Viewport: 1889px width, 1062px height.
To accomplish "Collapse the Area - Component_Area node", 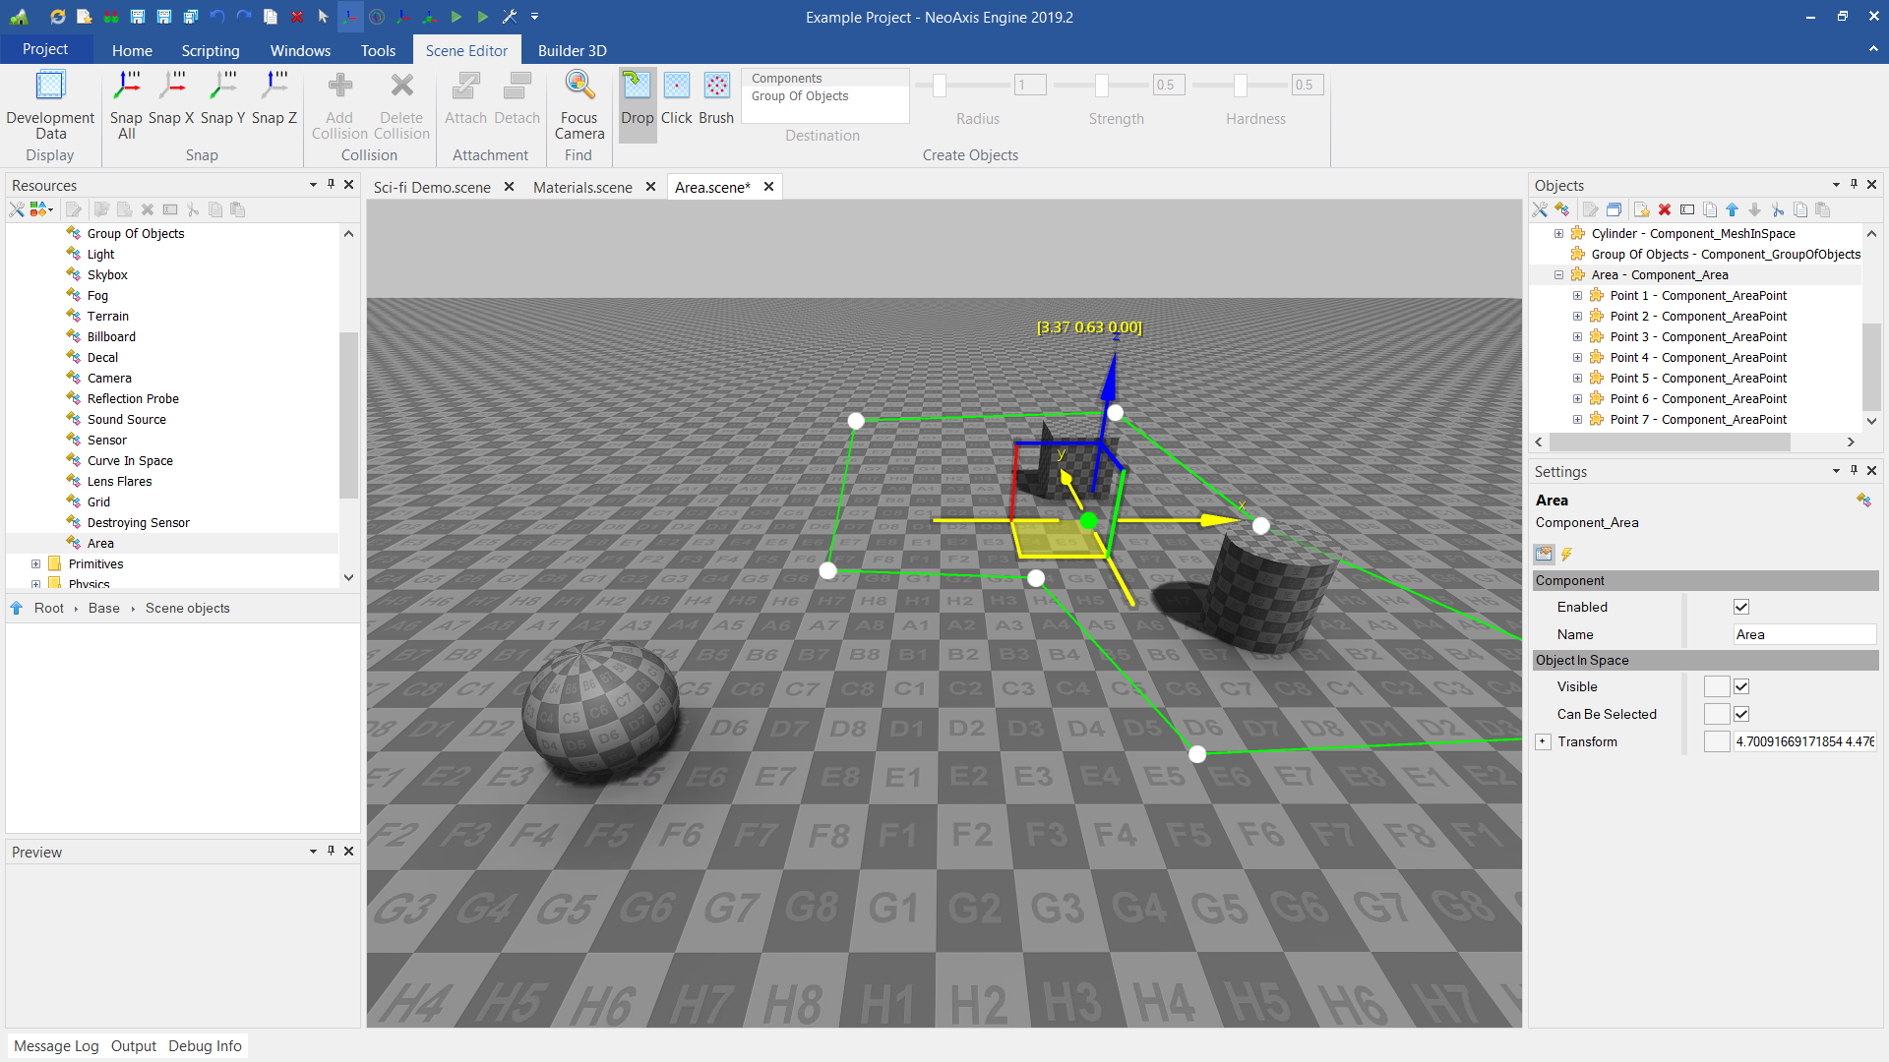I will 1558,275.
